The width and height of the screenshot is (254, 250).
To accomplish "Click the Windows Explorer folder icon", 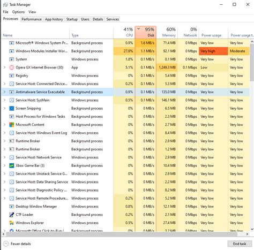I will tap(12, 223).
